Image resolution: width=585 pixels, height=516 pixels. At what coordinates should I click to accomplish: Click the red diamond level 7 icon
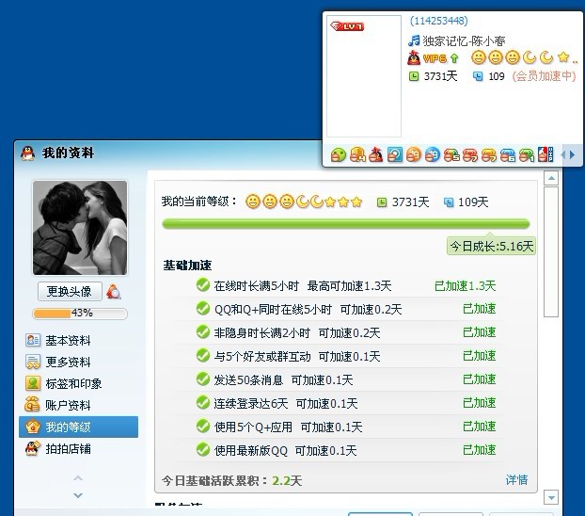(x=470, y=154)
